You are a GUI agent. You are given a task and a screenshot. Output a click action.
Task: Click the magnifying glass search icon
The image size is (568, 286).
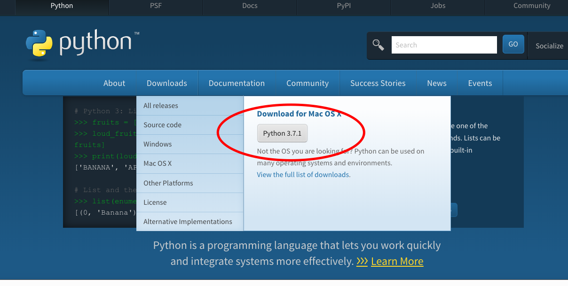coord(379,45)
